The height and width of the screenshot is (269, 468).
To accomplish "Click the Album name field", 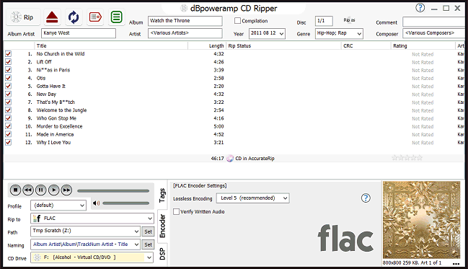I will tap(185, 21).
